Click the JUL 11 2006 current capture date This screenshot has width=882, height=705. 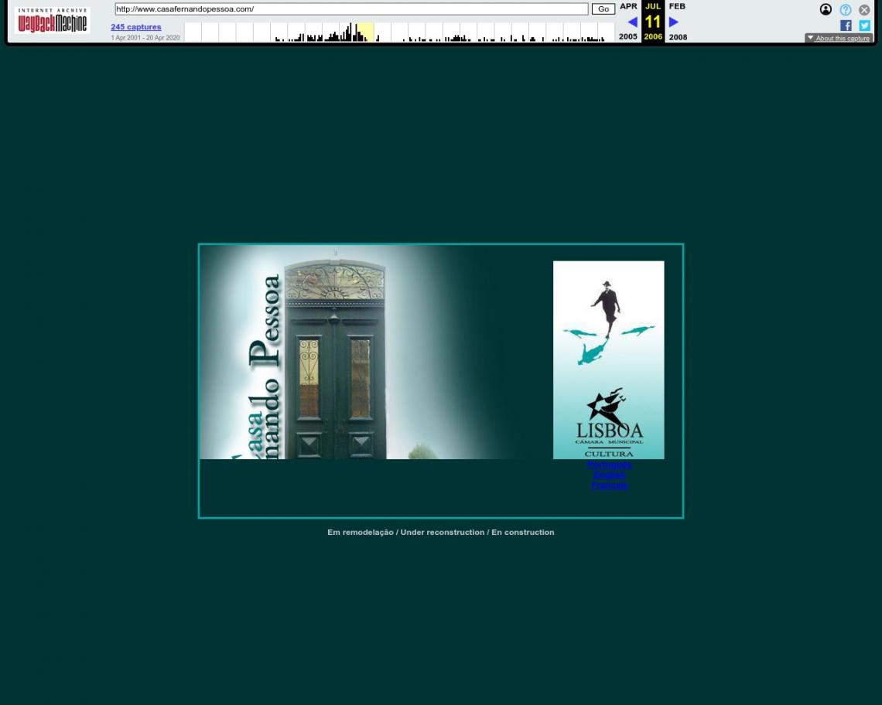coord(653,22)
